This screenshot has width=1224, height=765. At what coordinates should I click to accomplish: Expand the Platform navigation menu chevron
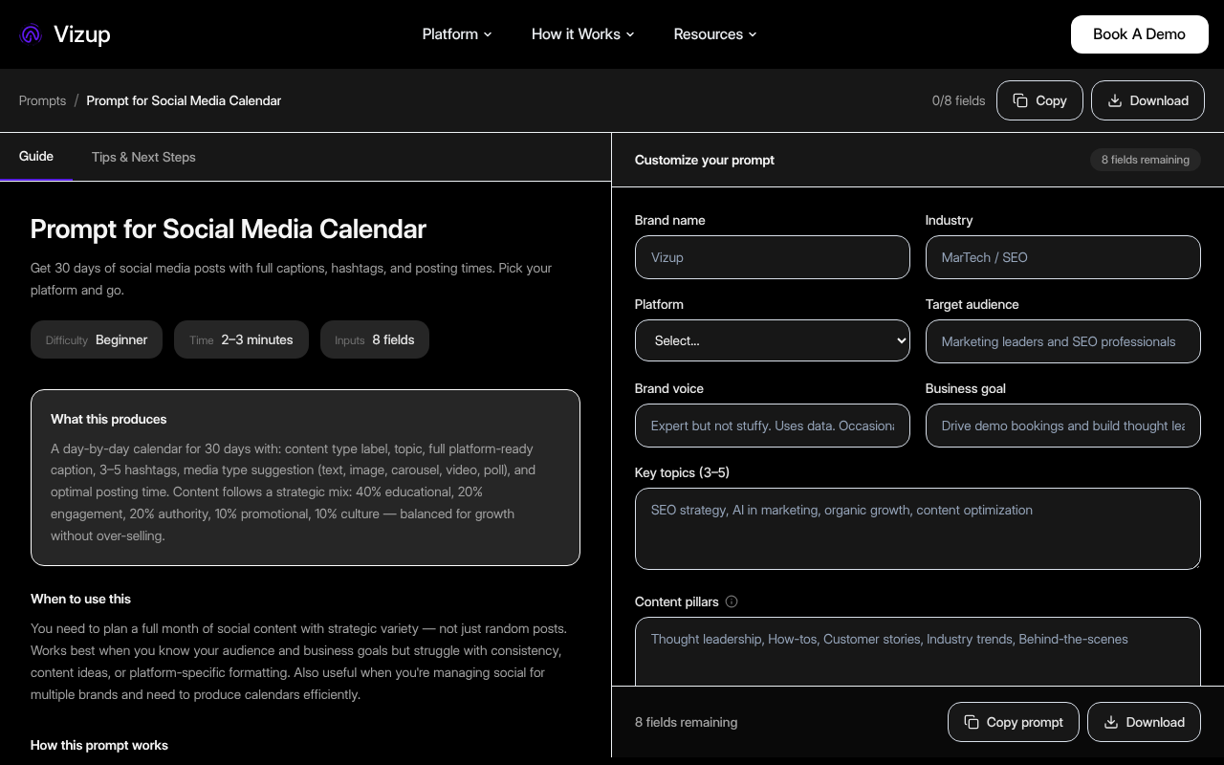click(x=488, y=34)
